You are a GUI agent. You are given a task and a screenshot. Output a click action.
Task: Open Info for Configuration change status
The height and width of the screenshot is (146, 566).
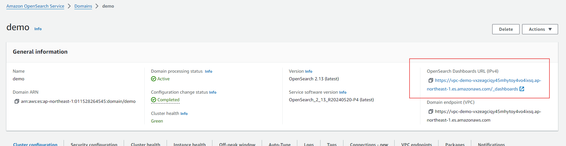(212, 92)
